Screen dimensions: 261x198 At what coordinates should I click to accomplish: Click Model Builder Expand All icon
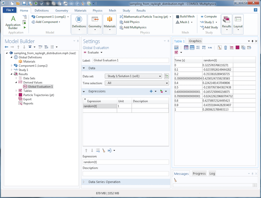click(x=46, y=47)
